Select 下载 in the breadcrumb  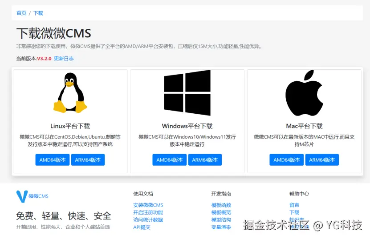pos(38,13)
